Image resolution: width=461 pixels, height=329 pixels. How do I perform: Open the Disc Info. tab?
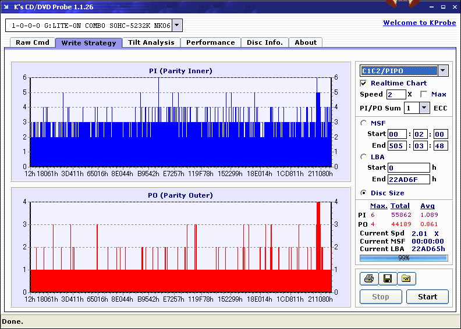pyautogui.click(x=264, y=42)
